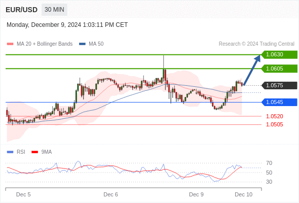Click the Research © 2024 Trading Central credit
The image size is (299, 203).
pos(256,44)
